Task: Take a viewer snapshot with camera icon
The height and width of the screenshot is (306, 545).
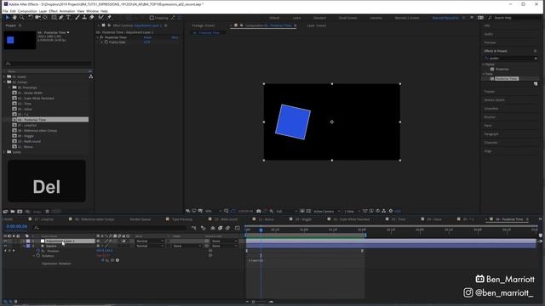Action: (x=259, y=211)
